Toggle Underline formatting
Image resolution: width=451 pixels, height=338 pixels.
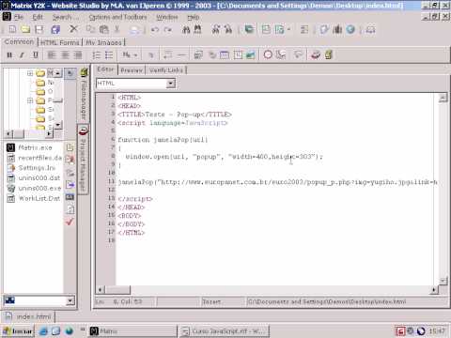point(36,55)
